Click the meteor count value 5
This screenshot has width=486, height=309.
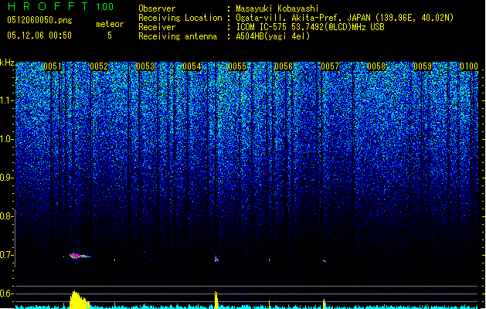pyautogui.click(x=110, y=36)
